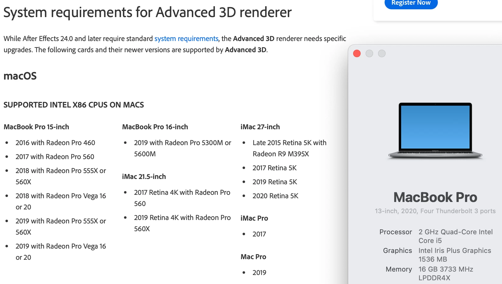Click the MacBook Pro title in About This Mac
Viewport: 502px width, 284px height.
tap(435, 197)
